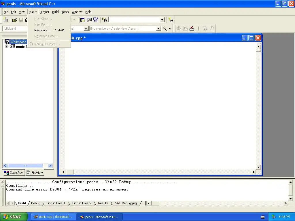The width and height of the screenshot is (295, 221).
Task: Open the members combo box dropdown
Action: click(x=158, y=28)
